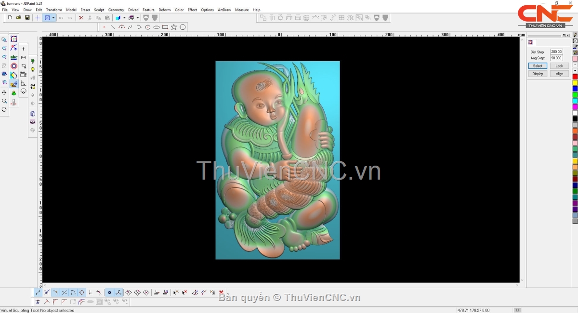Click the pan move arrows tool
This screenshot has height=313, width=578.
tap(4, 92)
